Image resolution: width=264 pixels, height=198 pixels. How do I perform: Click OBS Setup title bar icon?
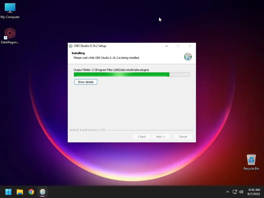(71, 46)
